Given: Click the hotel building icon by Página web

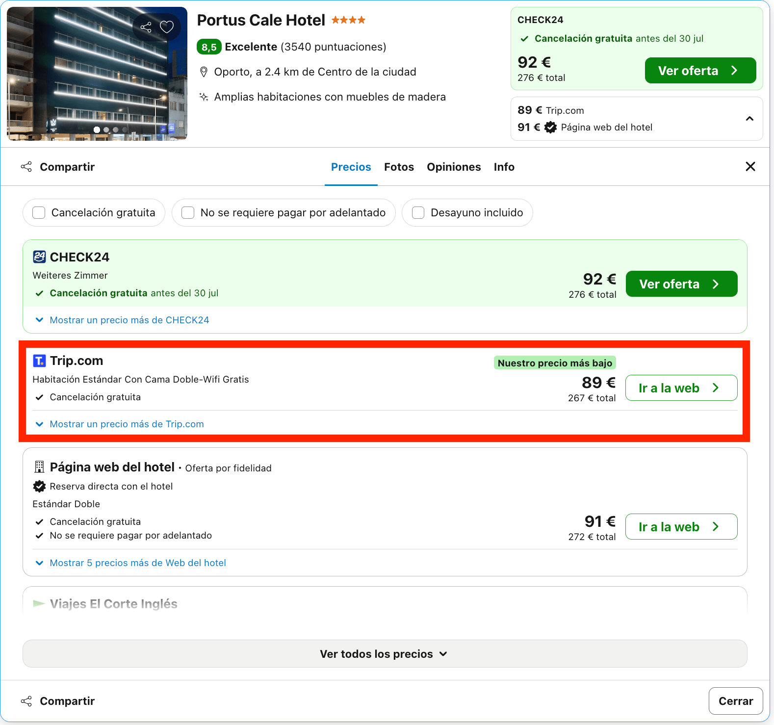Looking at the screenshot, I should (x=39, y=467).
